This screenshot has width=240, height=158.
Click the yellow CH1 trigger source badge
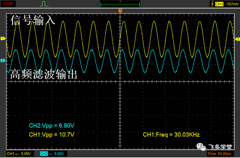[219, 4]
